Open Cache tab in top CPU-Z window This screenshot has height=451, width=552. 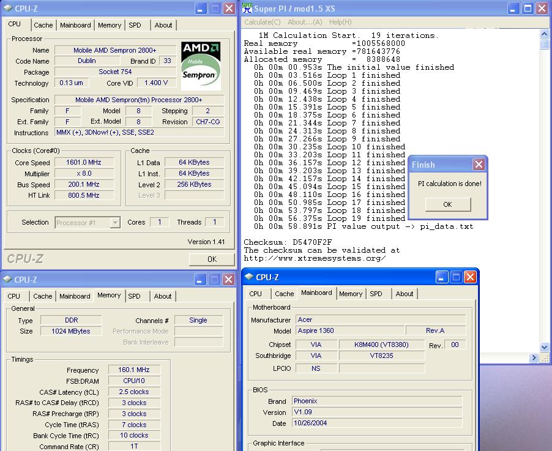coord(43,25)
